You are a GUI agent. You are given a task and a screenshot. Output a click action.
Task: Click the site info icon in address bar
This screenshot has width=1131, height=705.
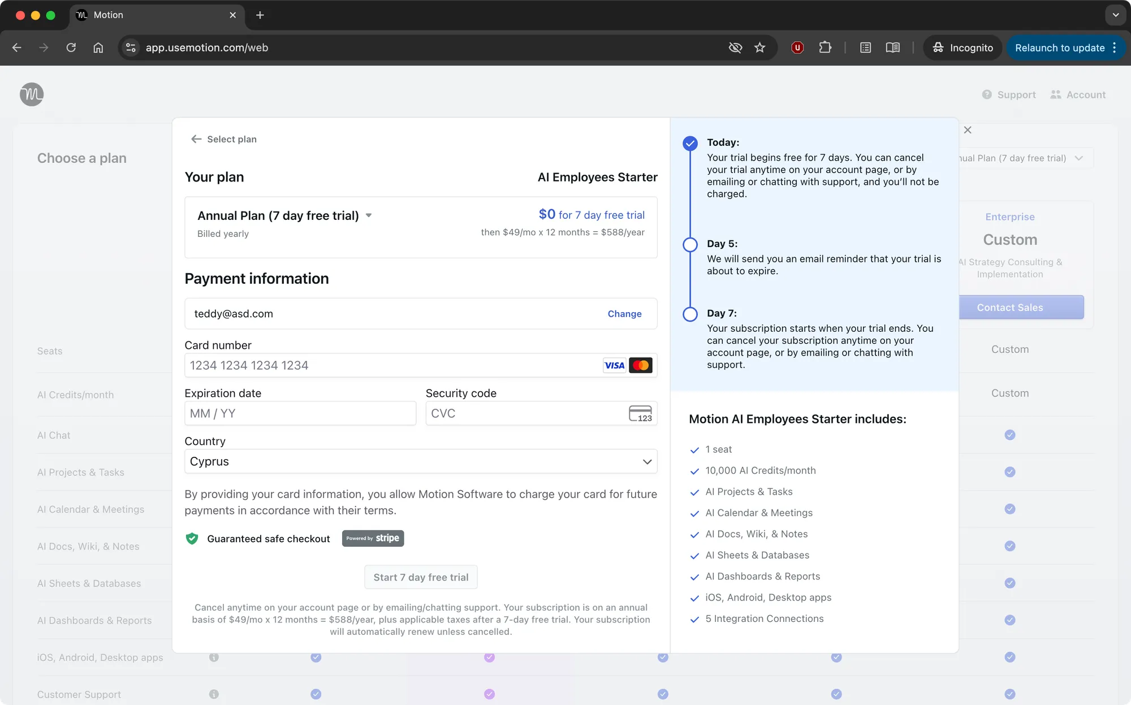click(x=131, y=47)
